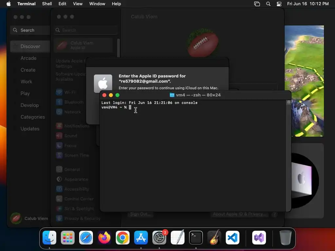Screen dimensions: 335x251
Task: Select Create in App Store sidebar
Action: (x=28, y=70)
